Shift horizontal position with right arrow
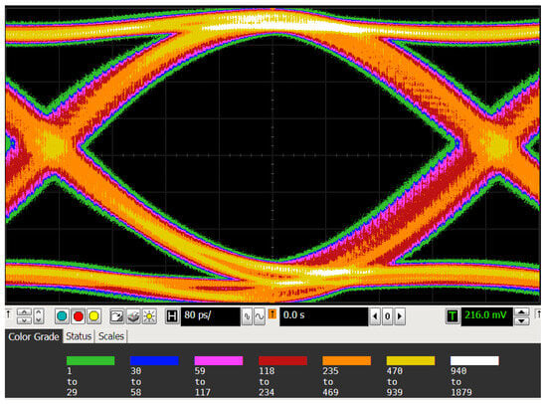The height and width of the screenshot is (404, 547). click(400, 316)
